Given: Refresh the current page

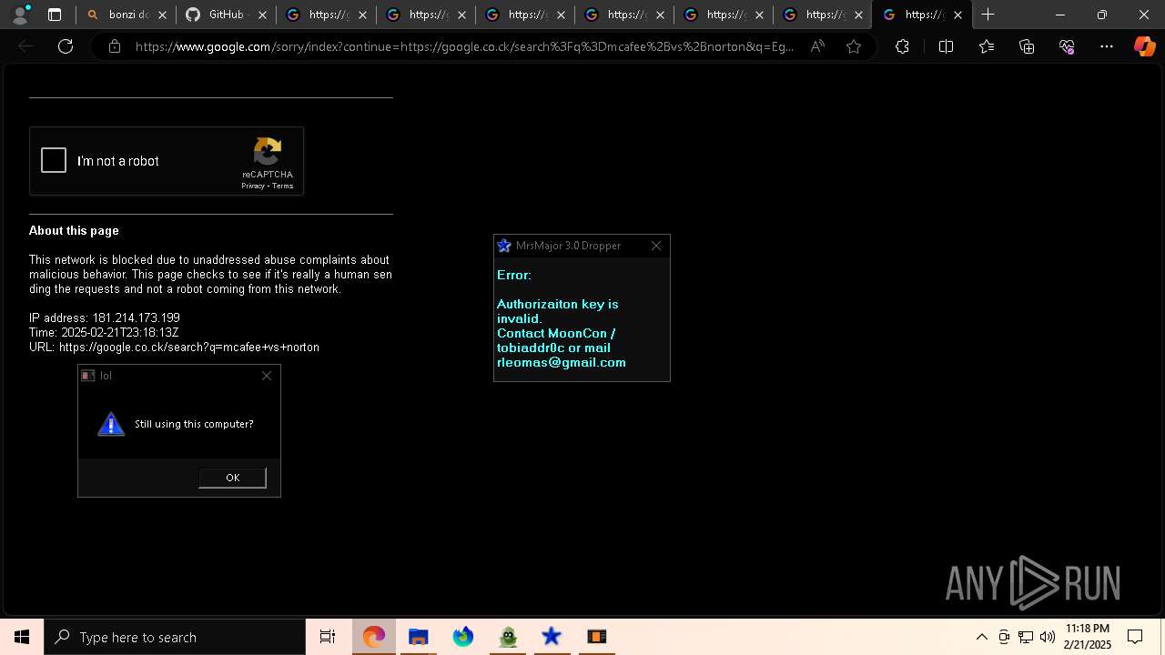Looking at the screenshot, I should pyautogui.click(x=66, y=46).
